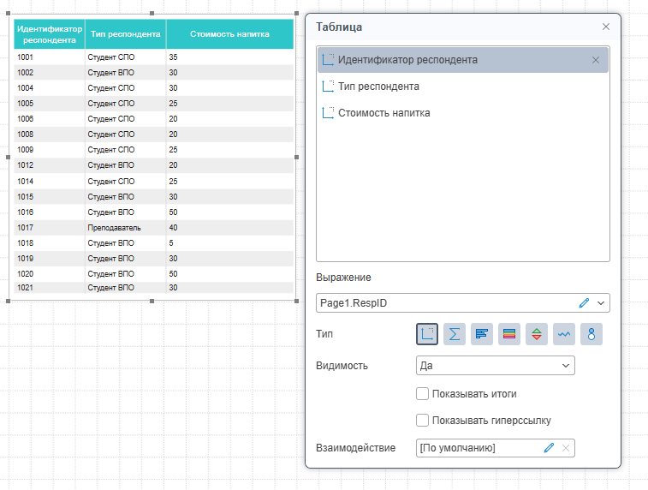Click the Стоимость напитка table header
The image size is (648, 490).
[x=229, y=34]
